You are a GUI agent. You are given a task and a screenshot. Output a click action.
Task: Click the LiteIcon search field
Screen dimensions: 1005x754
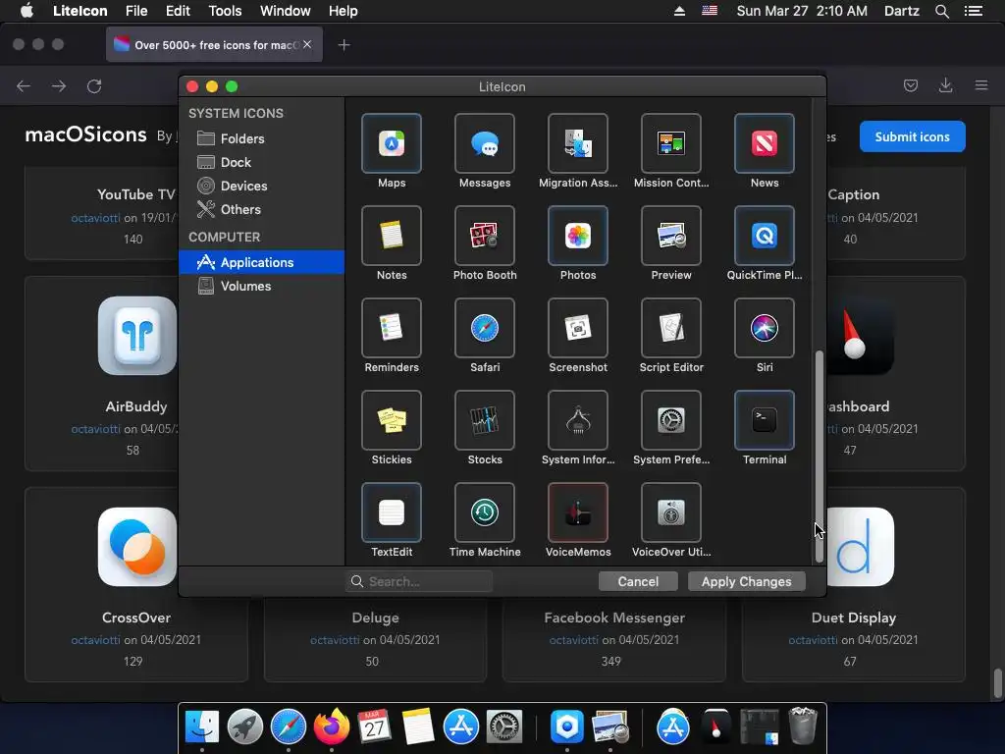point(419,581)
